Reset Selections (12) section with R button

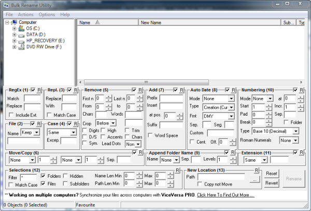[177, 170]
